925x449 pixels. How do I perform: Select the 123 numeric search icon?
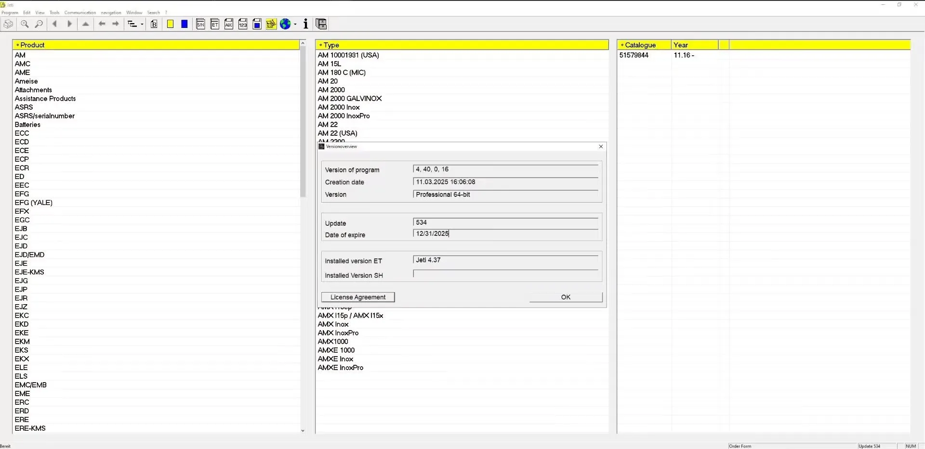point(243,24)
